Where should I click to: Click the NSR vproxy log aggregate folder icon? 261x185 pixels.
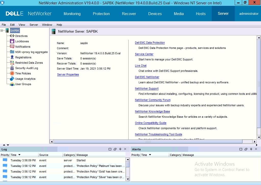click(x=12, y=52)
